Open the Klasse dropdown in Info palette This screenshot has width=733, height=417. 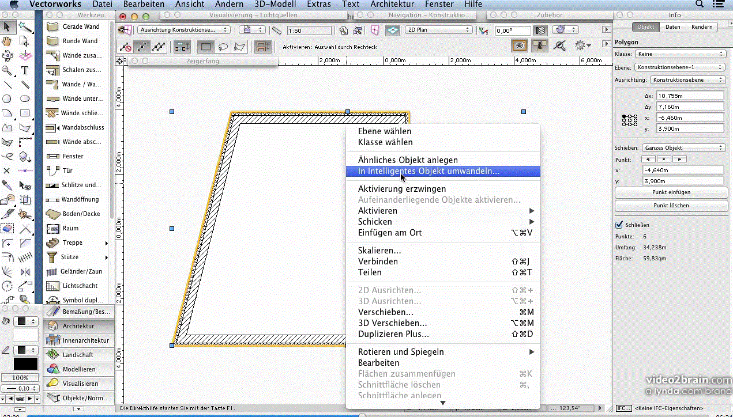click(680, 54)
